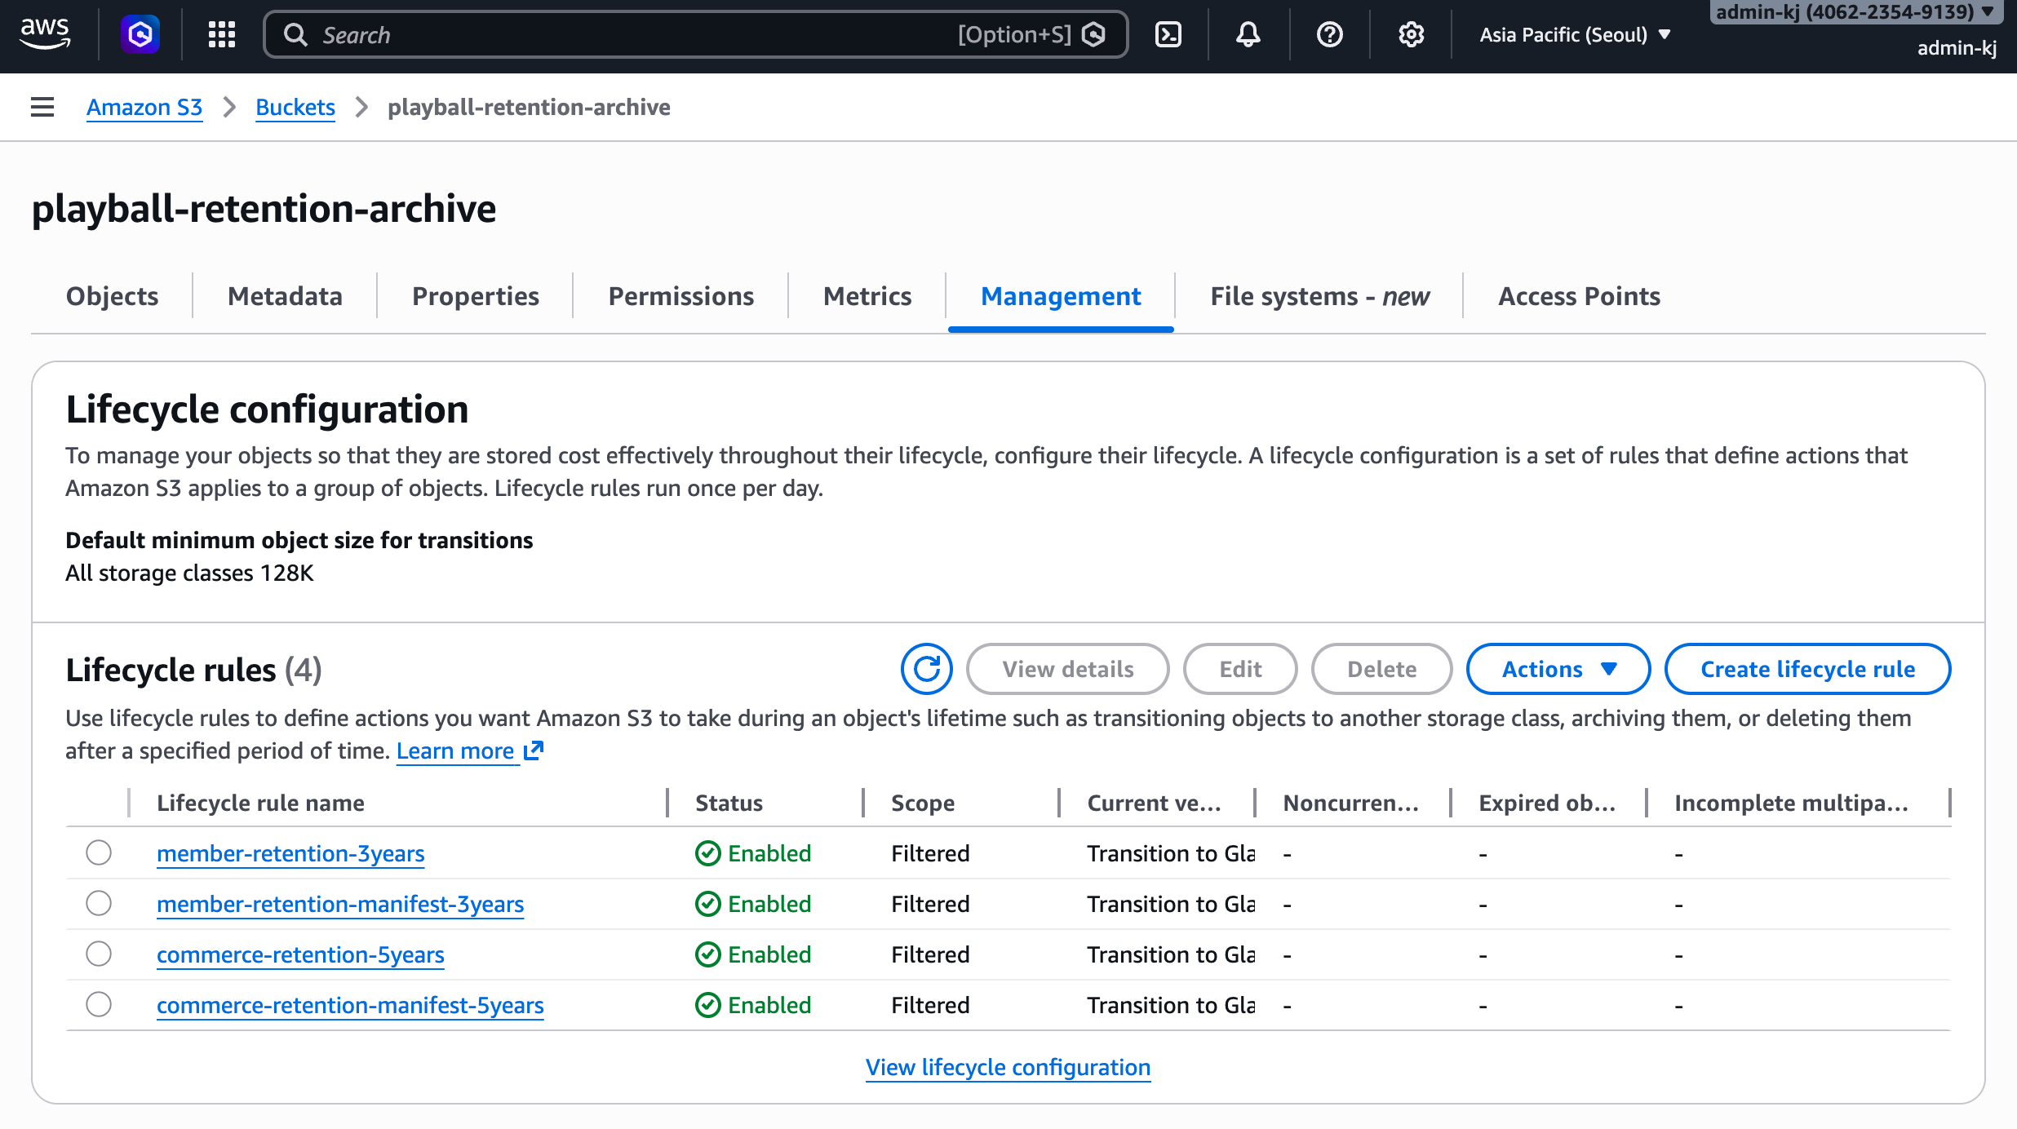Toggle the navigation hamburger menu
This screenshot has width=2017, height=1129.
point(41,107)
